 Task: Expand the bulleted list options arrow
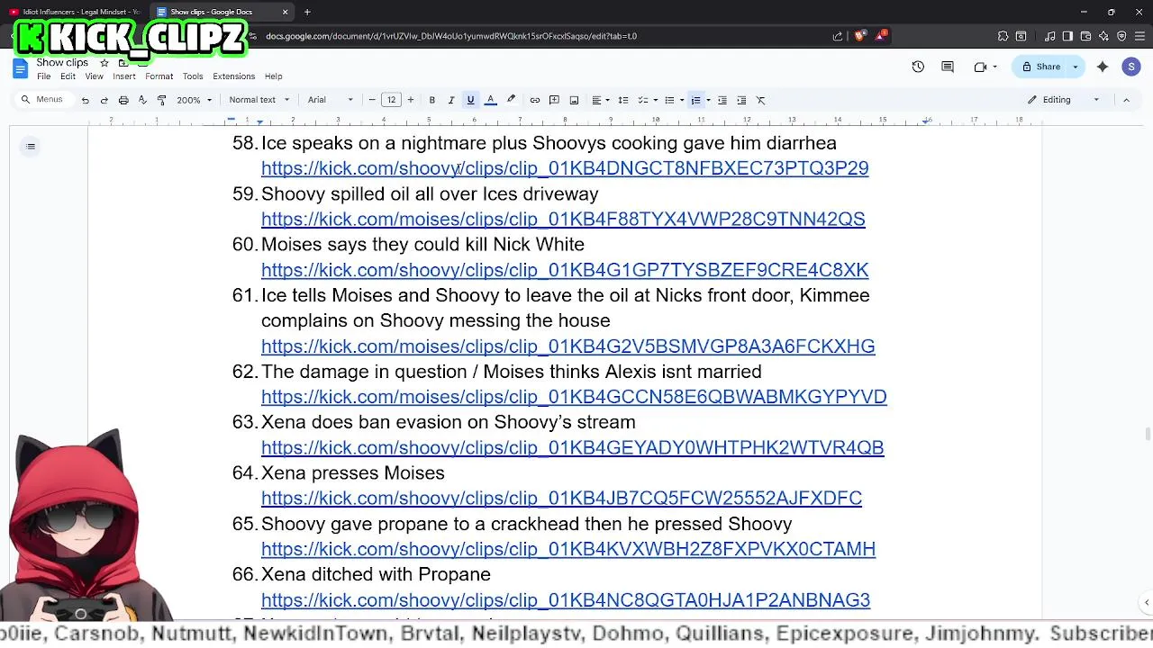tap(681, 100)
